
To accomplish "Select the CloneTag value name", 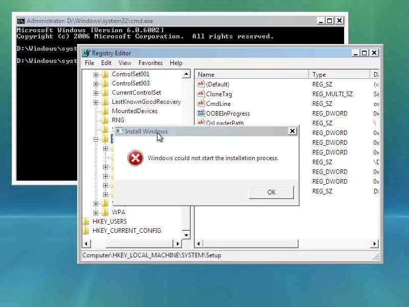I will (219, 94).
